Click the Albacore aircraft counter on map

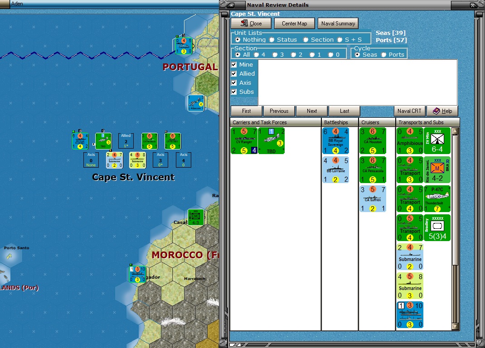196,103
